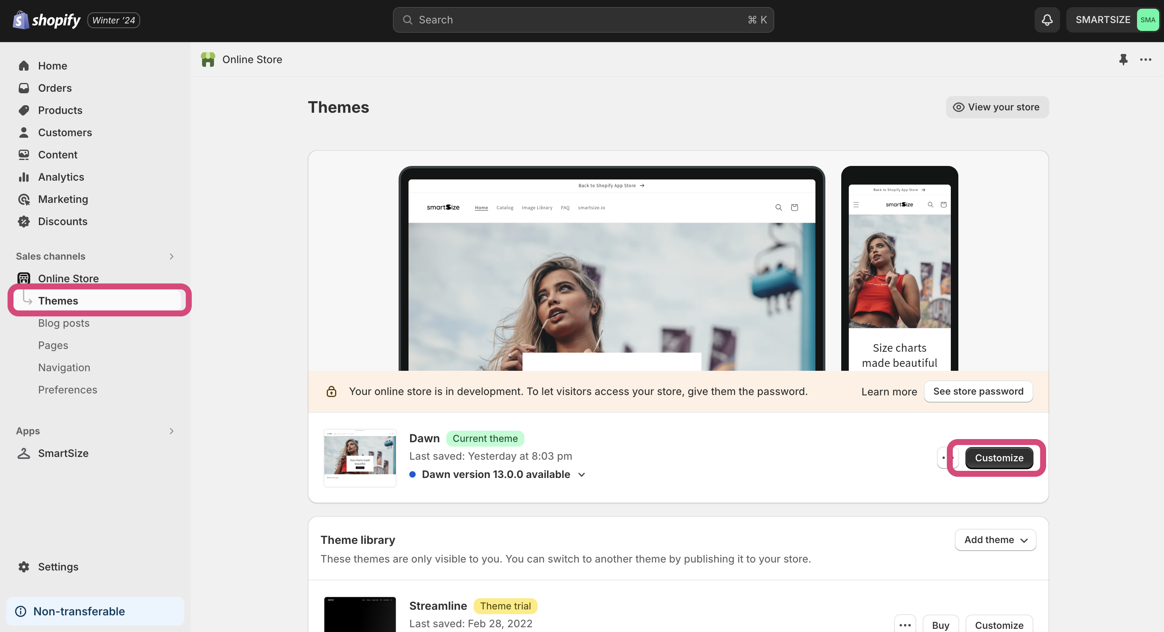The image size is (1164, 632).
Task: Click the Non-transferable info icon
Action: tap(21, 611)
